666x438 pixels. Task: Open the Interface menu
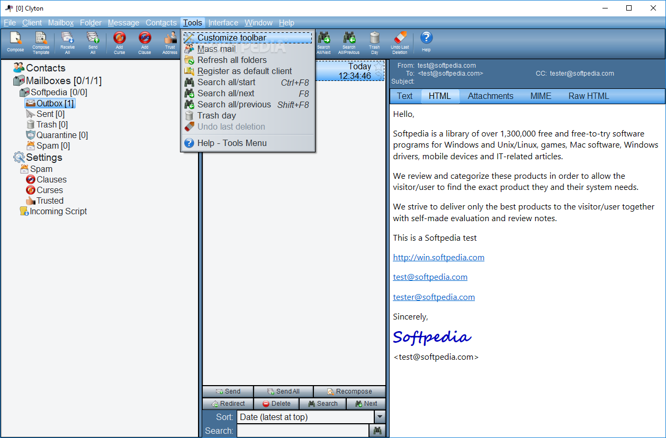223,23
